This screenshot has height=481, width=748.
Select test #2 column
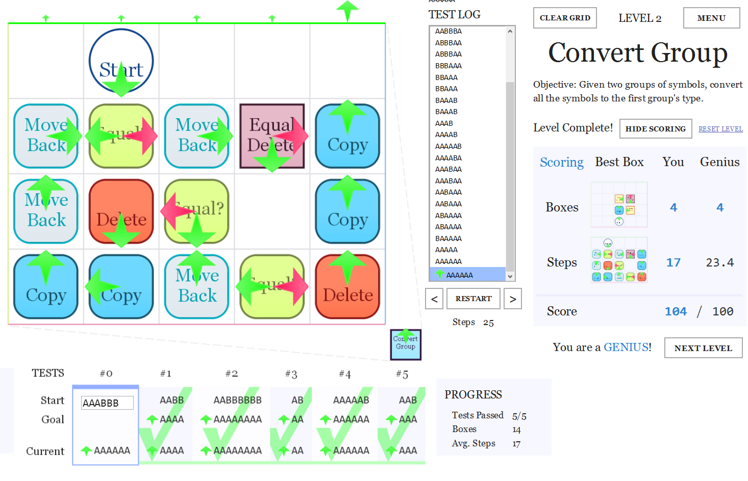click(231, 425)
